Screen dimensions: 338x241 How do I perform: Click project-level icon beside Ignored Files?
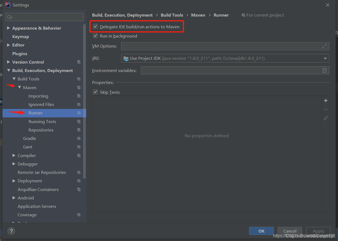pyautogui.click(x=79, y=104)
